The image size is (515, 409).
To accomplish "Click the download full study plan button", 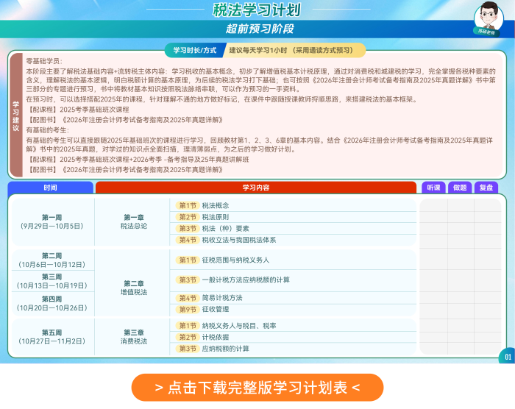I will click(x=257, y=387).
